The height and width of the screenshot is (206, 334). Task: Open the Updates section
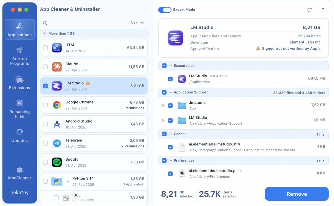pyautogui.click(x=20, y=136)
